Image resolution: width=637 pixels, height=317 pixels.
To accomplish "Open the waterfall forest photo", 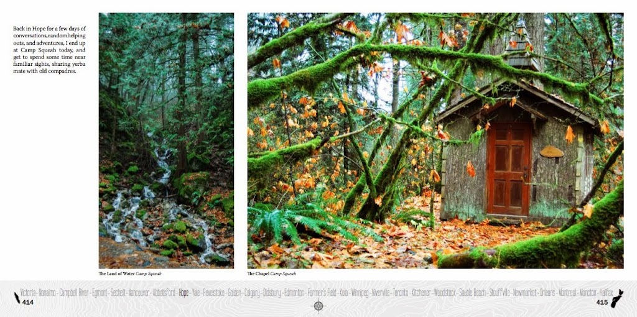I will [x=166, y=140].
